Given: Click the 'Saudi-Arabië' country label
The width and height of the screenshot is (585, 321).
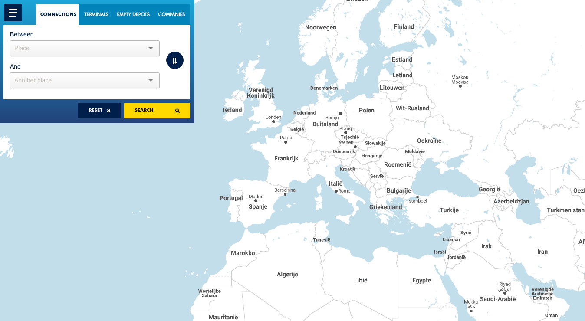Looking at the screenshot, I should [498, 299].
